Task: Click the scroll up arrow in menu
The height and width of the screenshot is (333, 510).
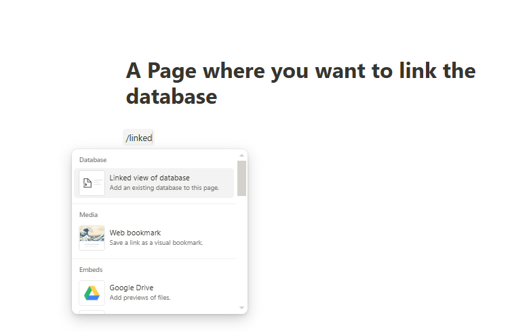Action: pos(241,155)
